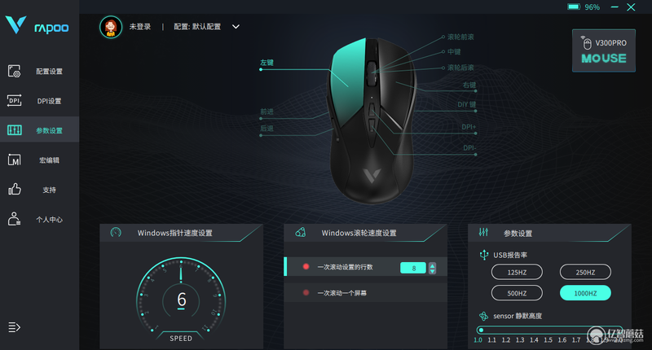
Task: Click the battery status icon
Action: coord(574,7)
